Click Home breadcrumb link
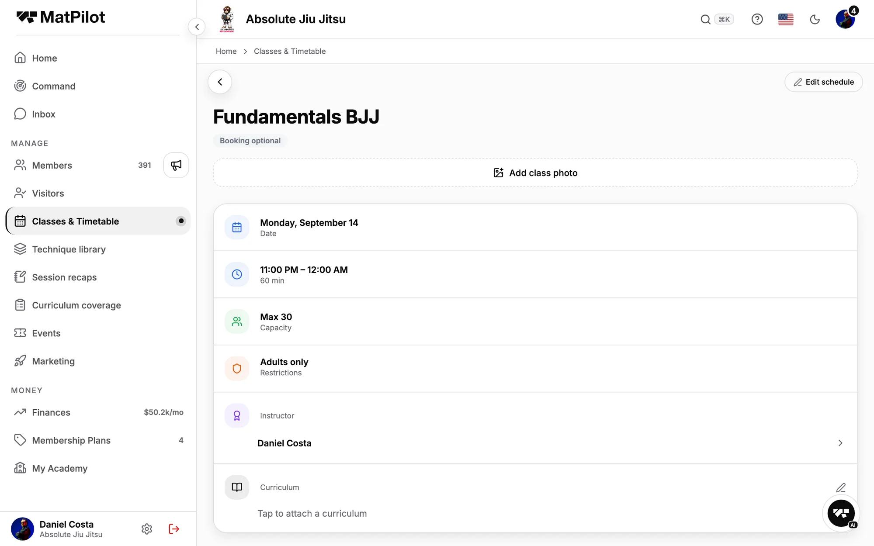Viewport: 874px width, 546px height. click(x=226, y=51)
